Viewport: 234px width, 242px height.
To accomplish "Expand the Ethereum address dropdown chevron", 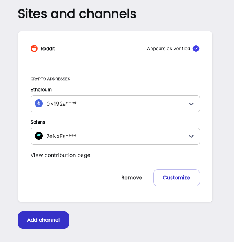I will pyautogui.click(x=191, y=104).
